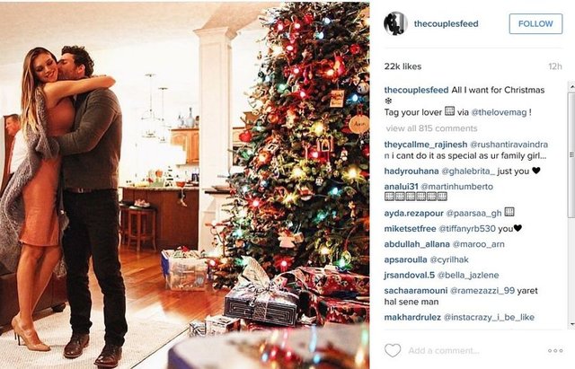Open thecouplesfeed profile avatar
This screenshot has height=369, width=575.
pos(395,23)
